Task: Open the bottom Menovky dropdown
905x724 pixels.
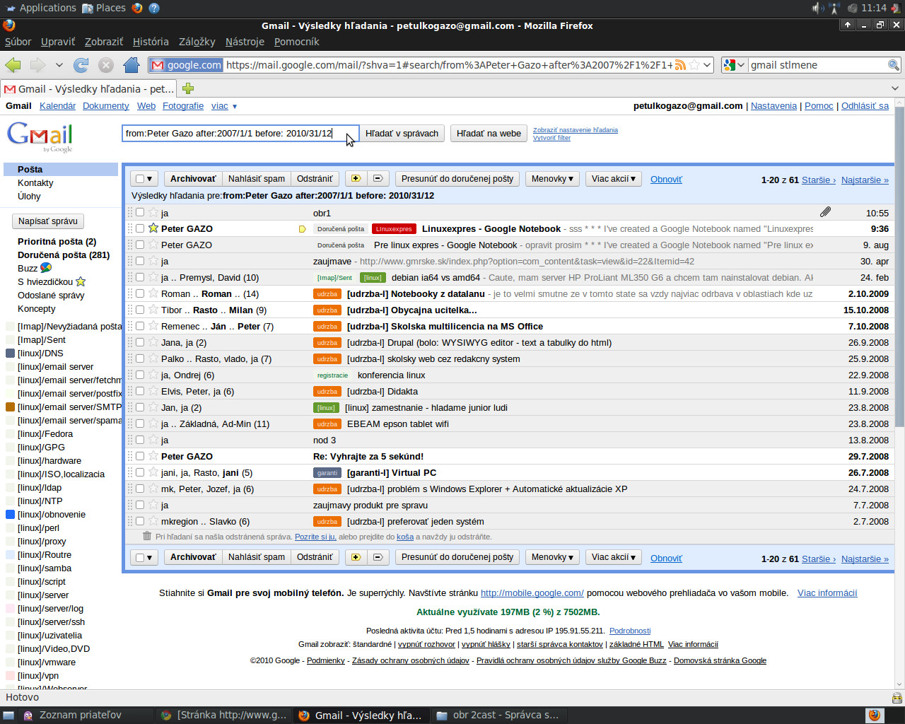Action: pos(552,557)
